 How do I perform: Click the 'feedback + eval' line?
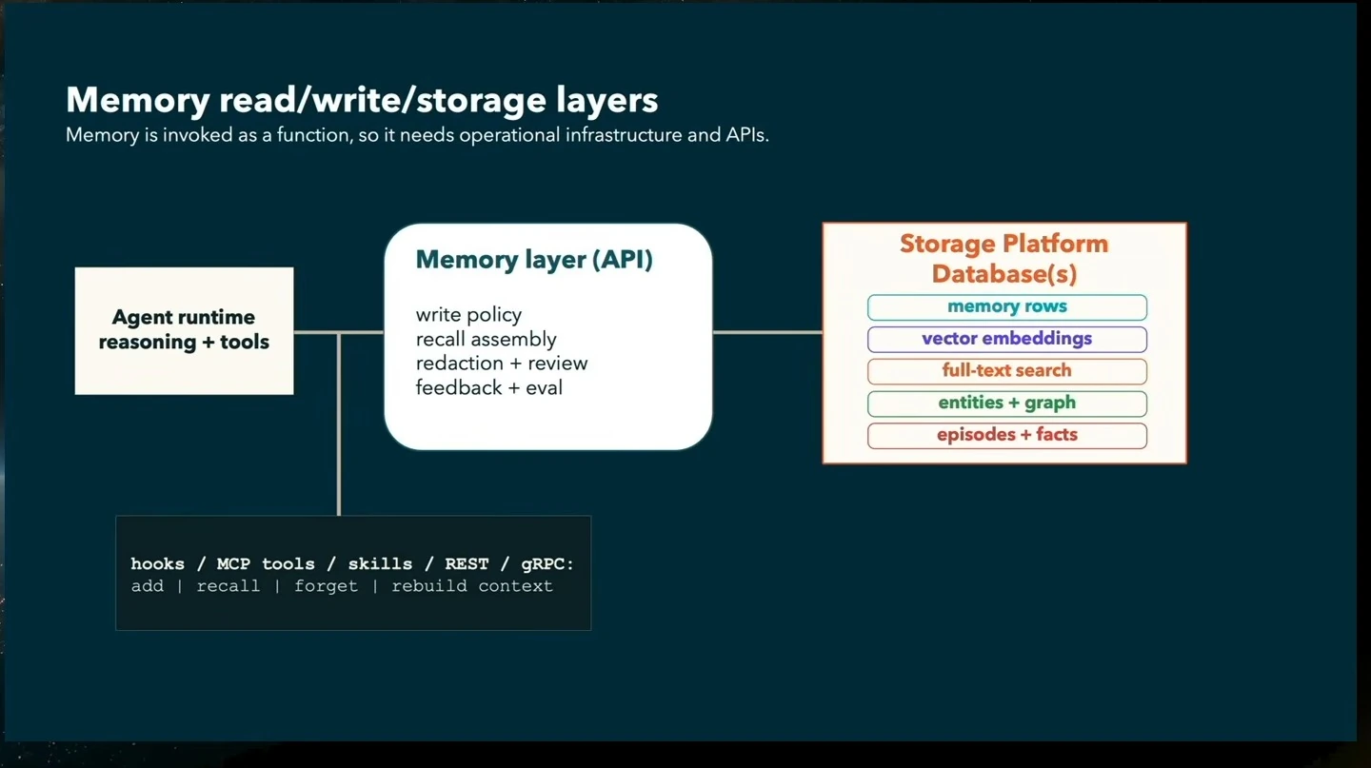pos(489,387)
